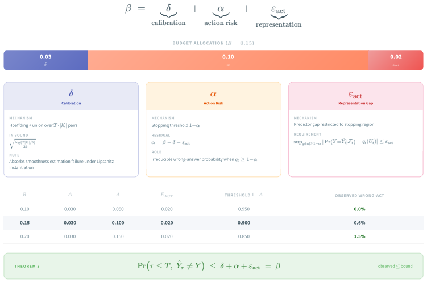Click the Calibration card header label

pos(71,103)
